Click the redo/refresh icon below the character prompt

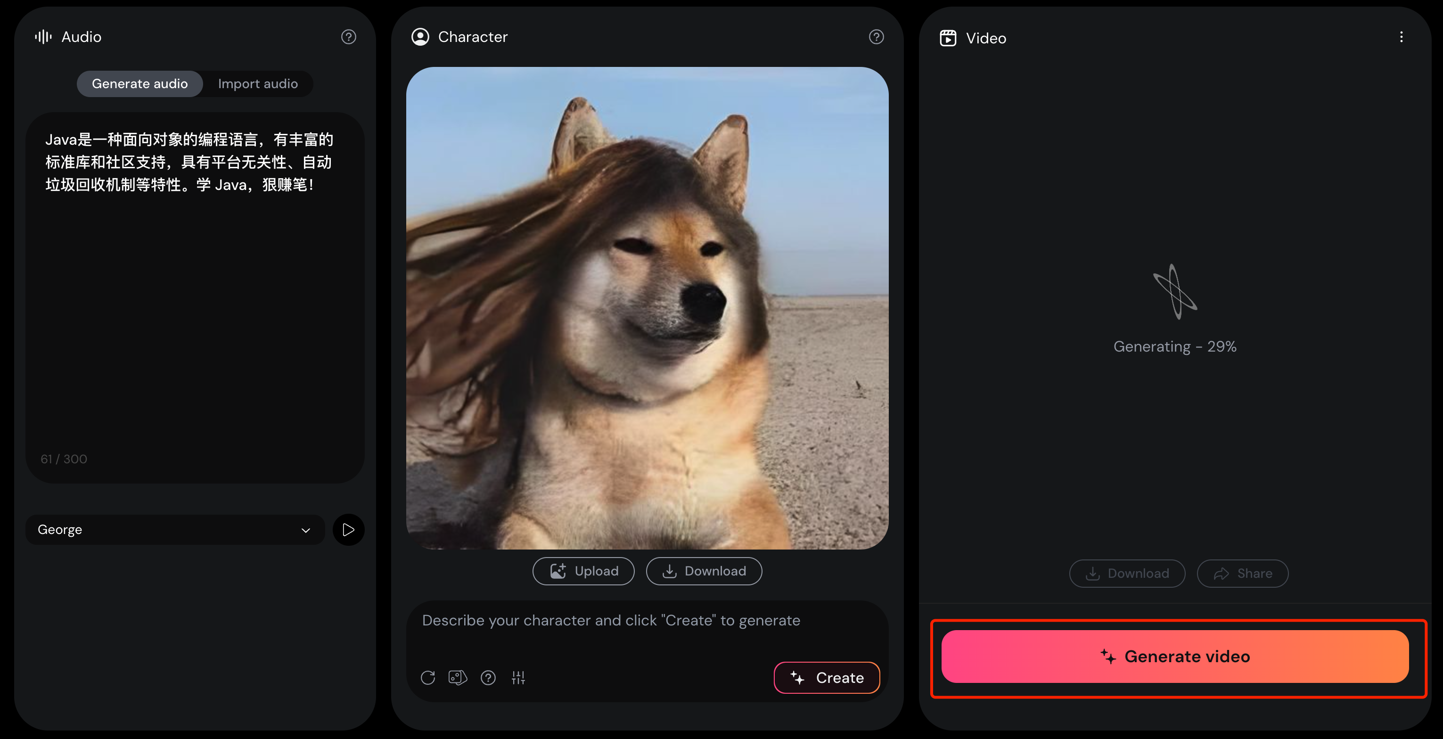pos(428,678)
